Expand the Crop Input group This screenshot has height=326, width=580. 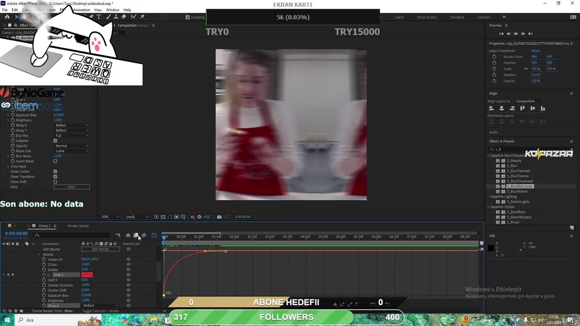point(8,167)
